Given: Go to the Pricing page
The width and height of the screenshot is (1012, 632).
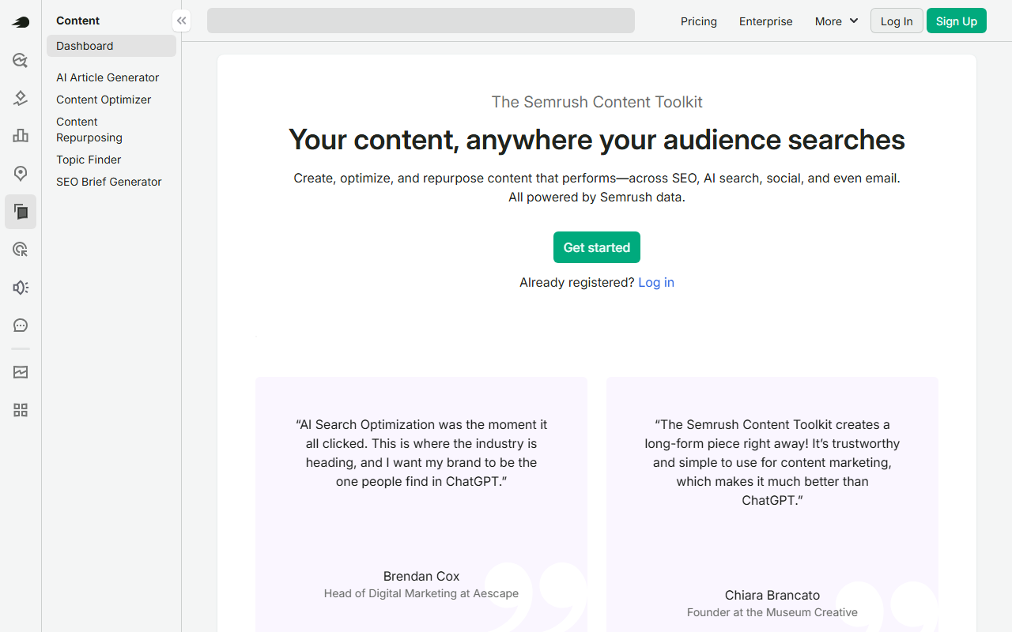Looking at the screenshot, I should click(699, 21).
